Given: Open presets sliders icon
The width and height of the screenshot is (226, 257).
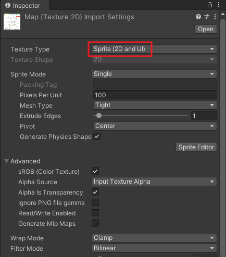Looking at the screenshot, I should pos(207,17).
